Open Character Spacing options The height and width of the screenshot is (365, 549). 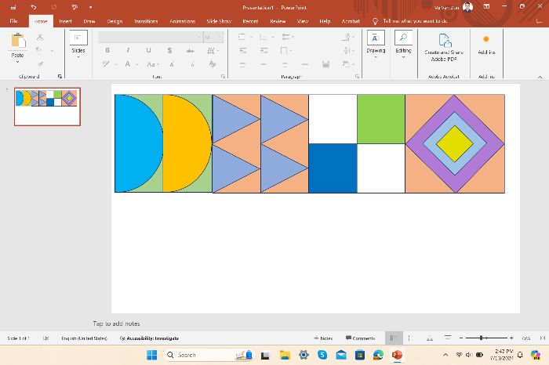[213, 51]
